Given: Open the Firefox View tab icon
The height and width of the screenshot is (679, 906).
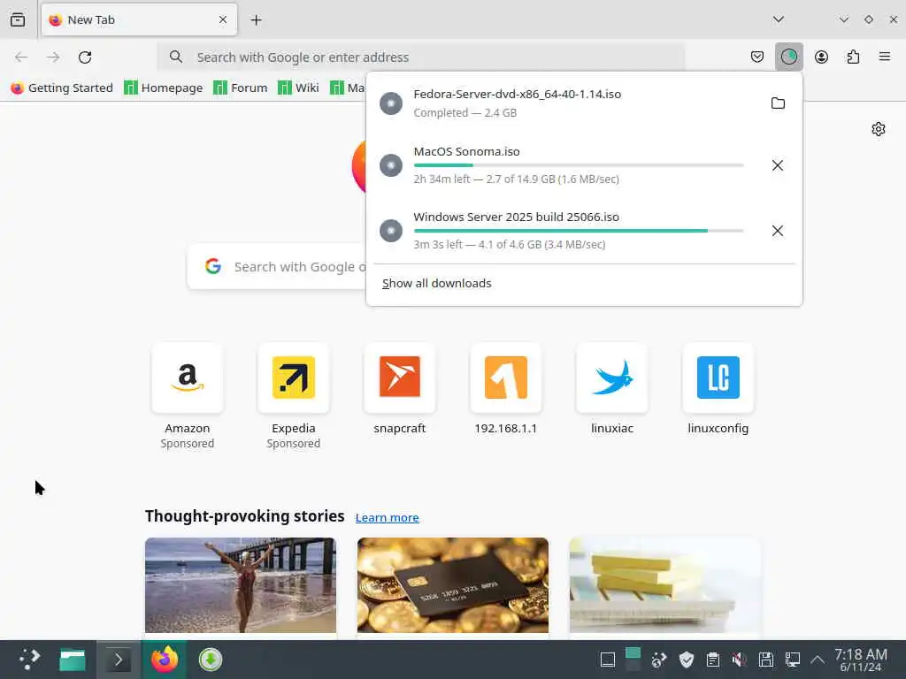Looking at the screenshot, I should point(18,19).
